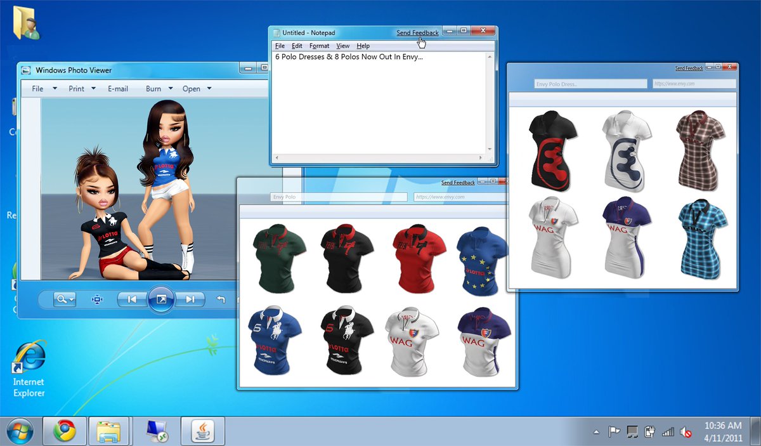Open the zoom level dropdown next to magnifier
Viewport: 761px width, 446px height.
70,299
